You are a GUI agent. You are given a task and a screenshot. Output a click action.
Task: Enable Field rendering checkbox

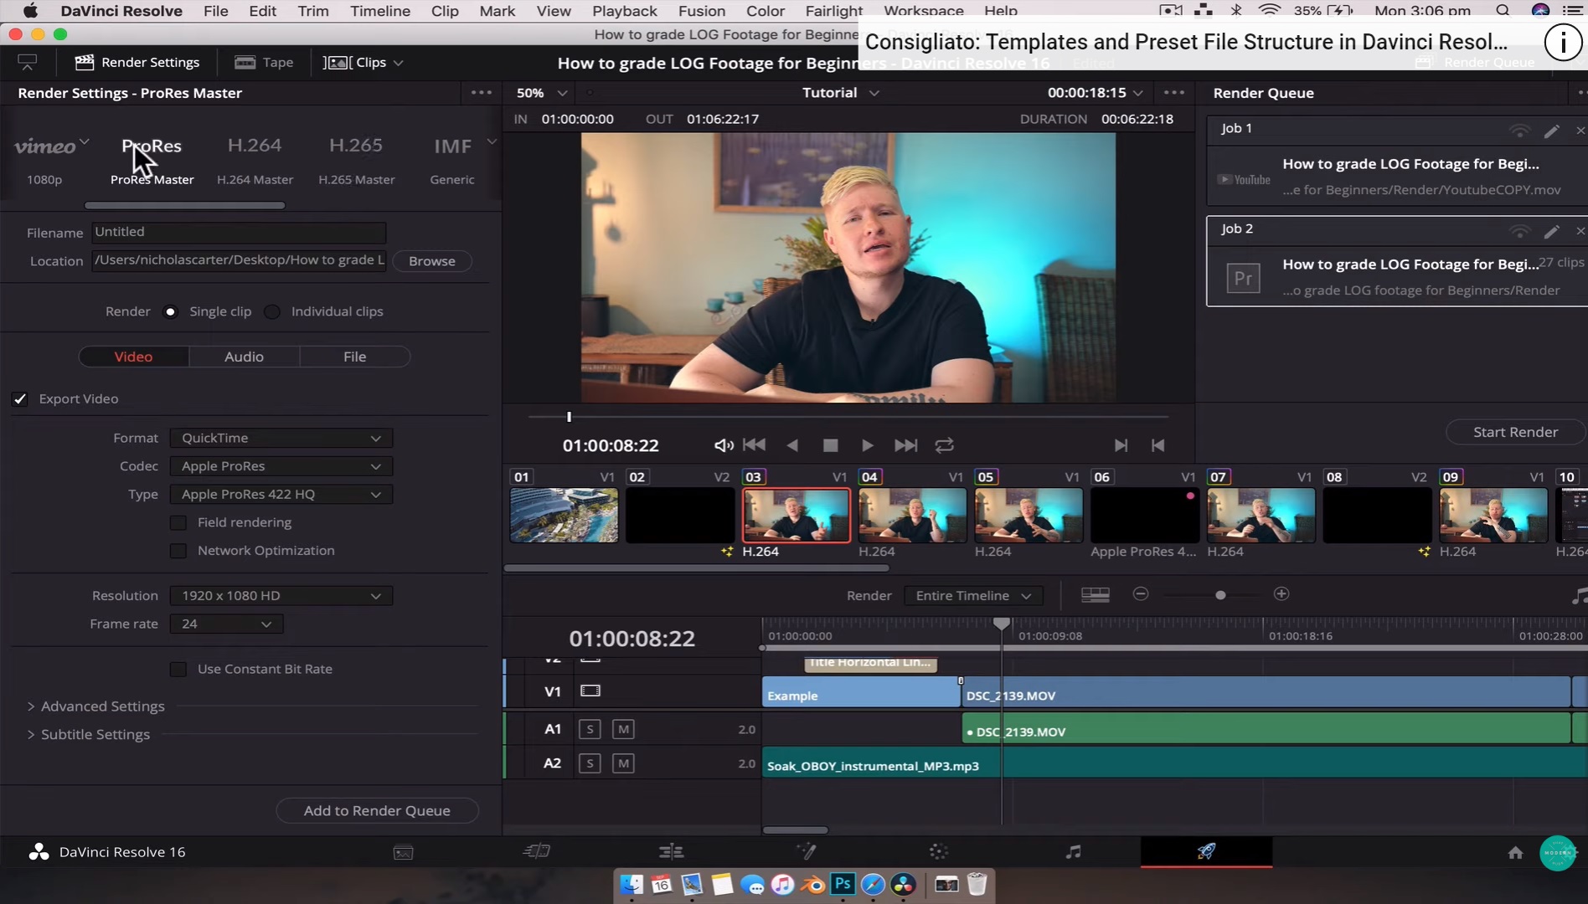click(x=178, y=523)
